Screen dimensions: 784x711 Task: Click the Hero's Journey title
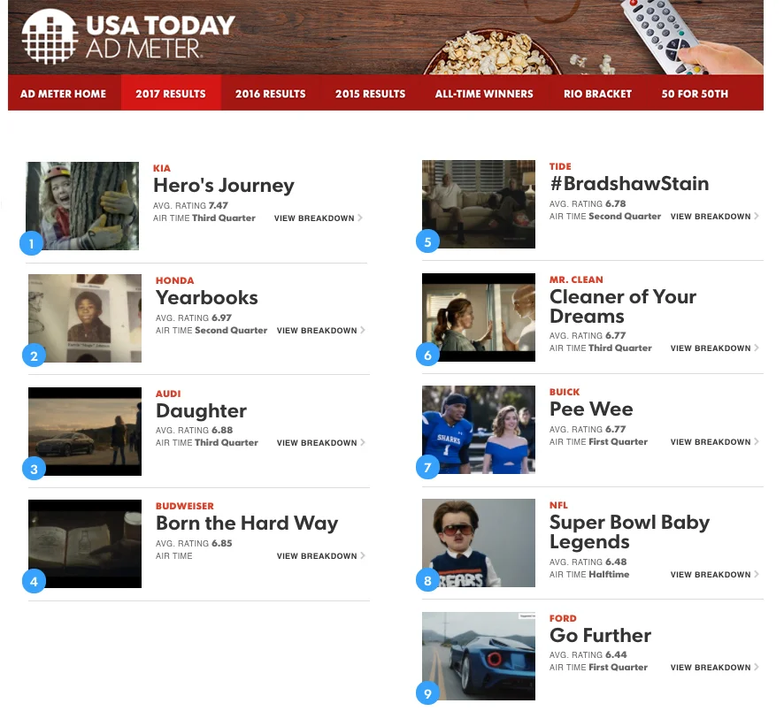coord(224,186)
